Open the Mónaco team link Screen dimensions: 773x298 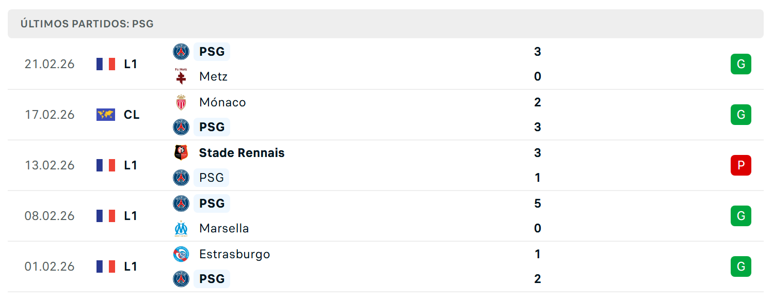coord(222,102)
